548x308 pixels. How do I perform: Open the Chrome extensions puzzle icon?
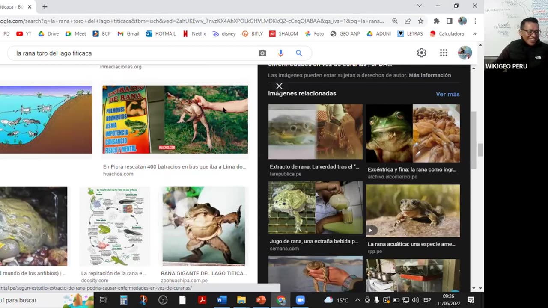pyautogui.click(x=436, y=21)
